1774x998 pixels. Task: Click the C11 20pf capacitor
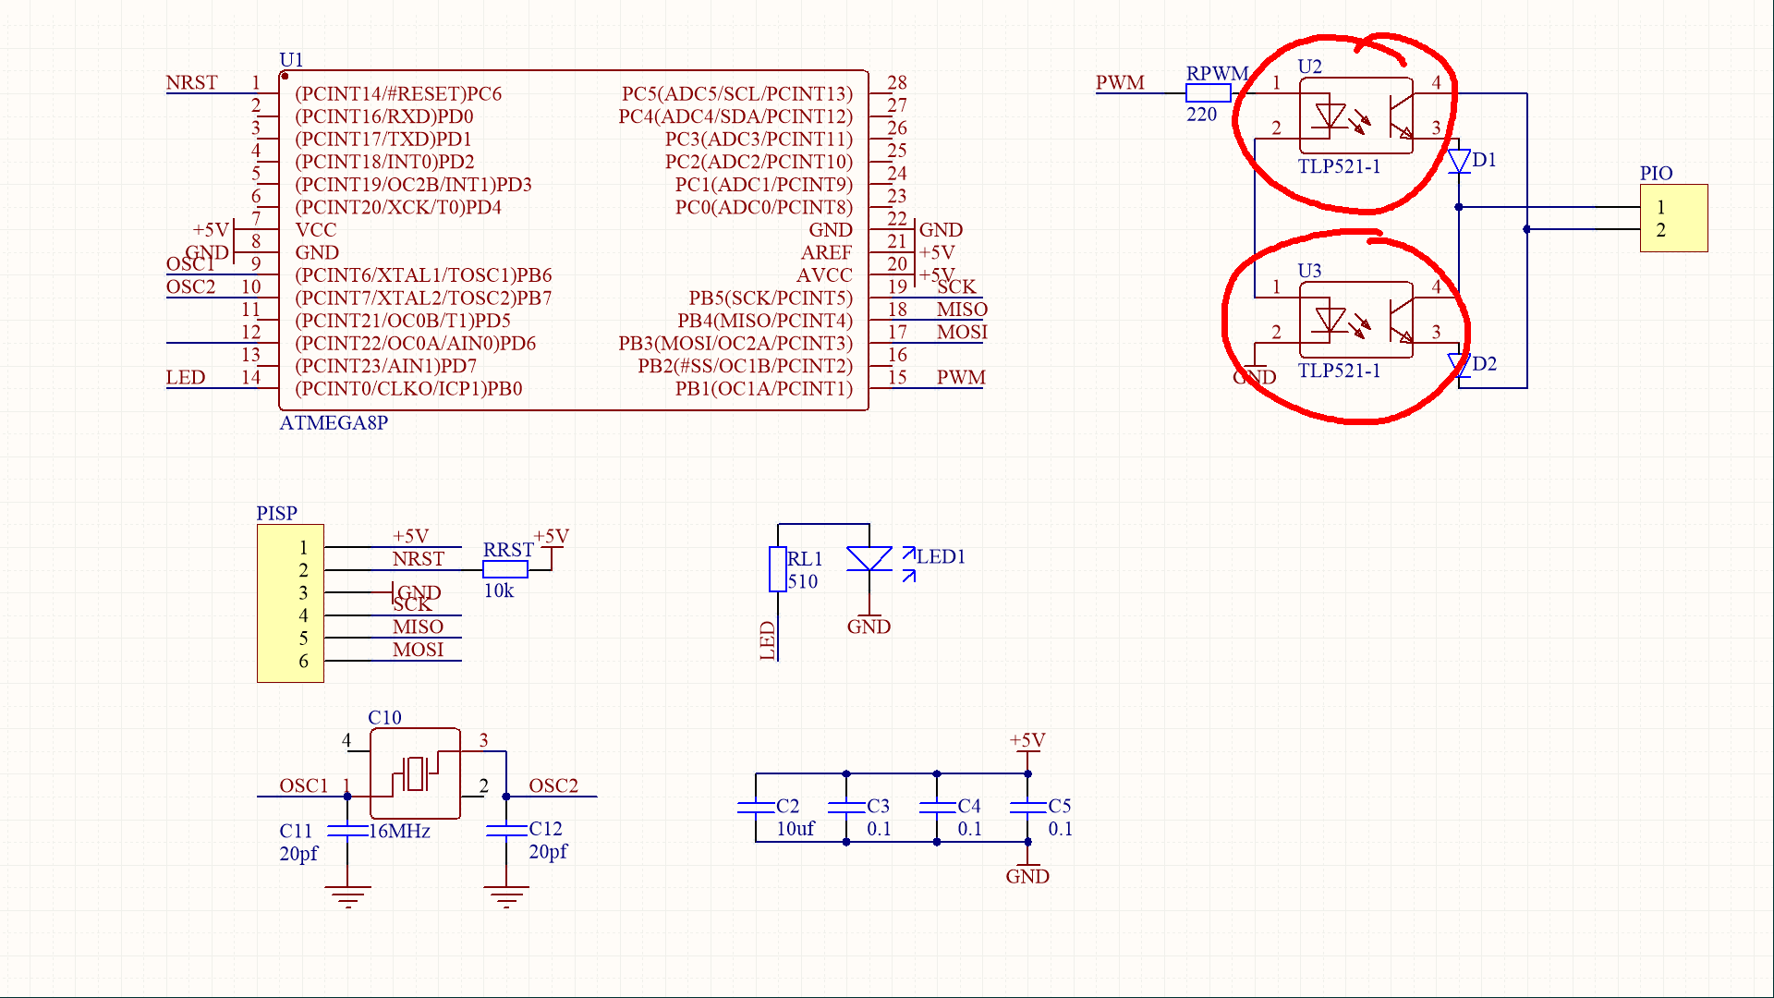click(x=347, y=830)
